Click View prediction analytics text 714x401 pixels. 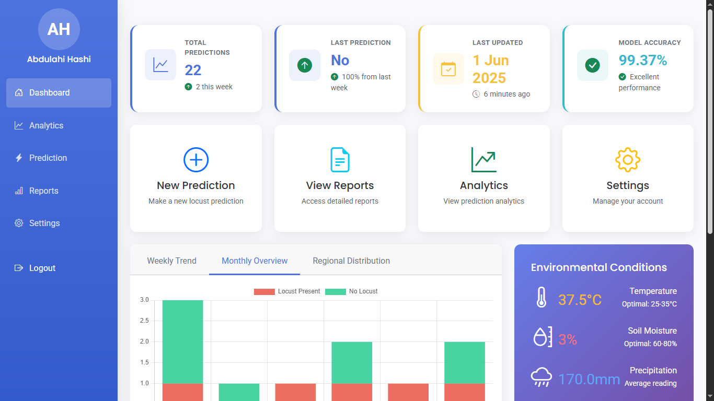pyautogui.click(x=484, y=201)
